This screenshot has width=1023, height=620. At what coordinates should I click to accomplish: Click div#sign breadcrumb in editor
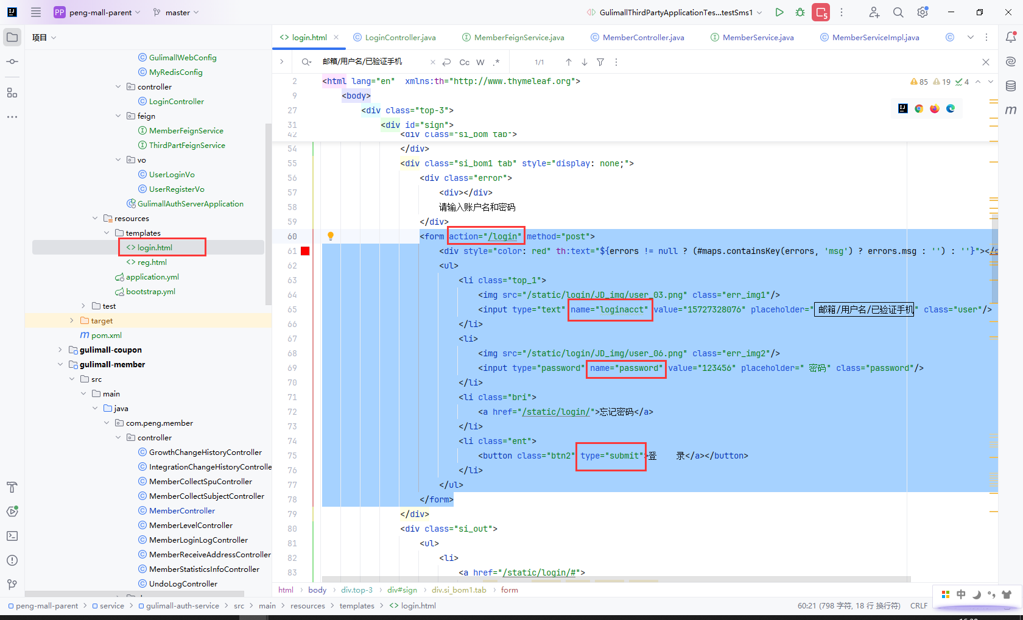[x=402, y=590]
